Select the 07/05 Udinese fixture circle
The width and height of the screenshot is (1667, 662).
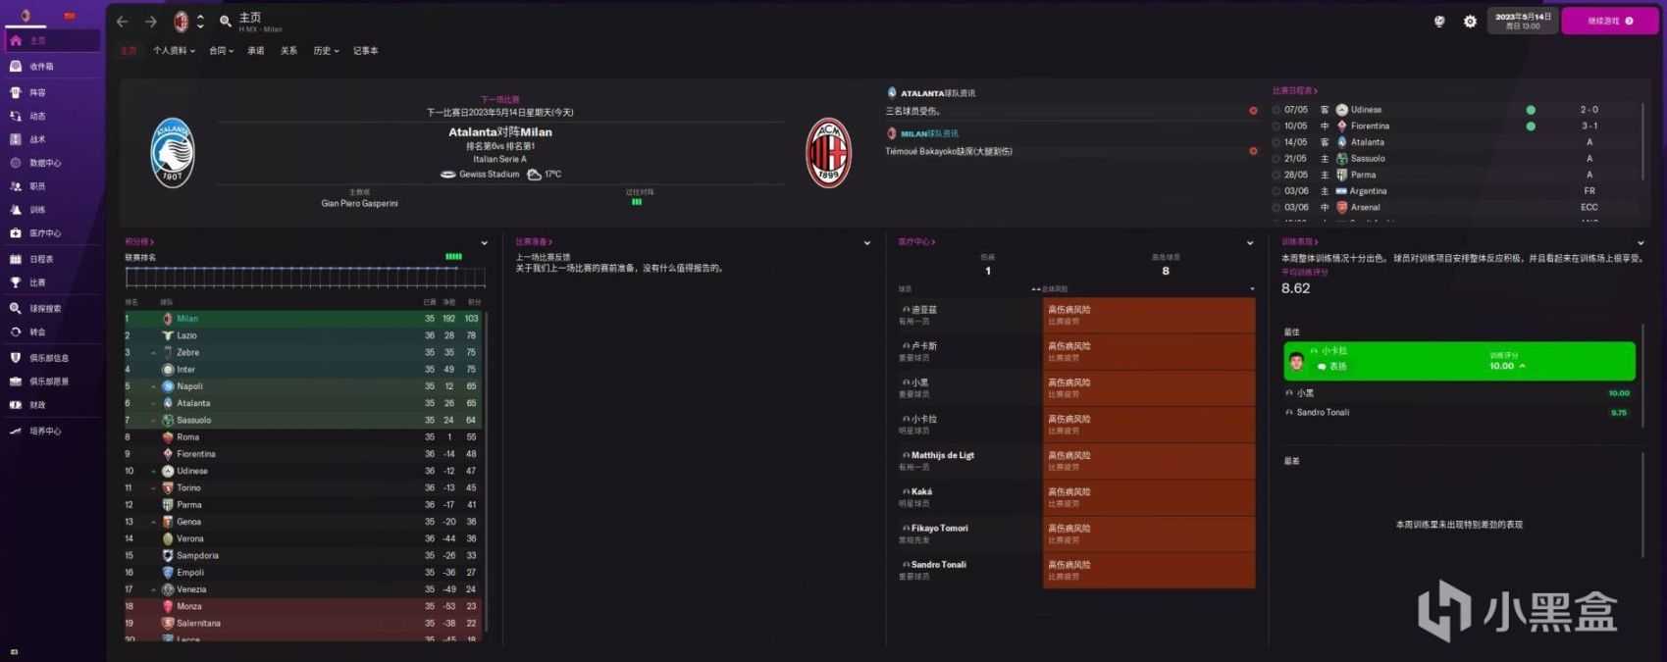tap(1276, 110)
